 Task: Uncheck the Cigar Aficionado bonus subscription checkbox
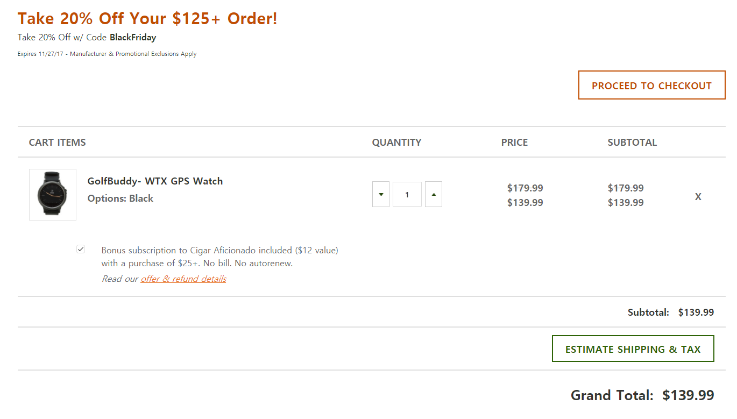click(81, 249)
